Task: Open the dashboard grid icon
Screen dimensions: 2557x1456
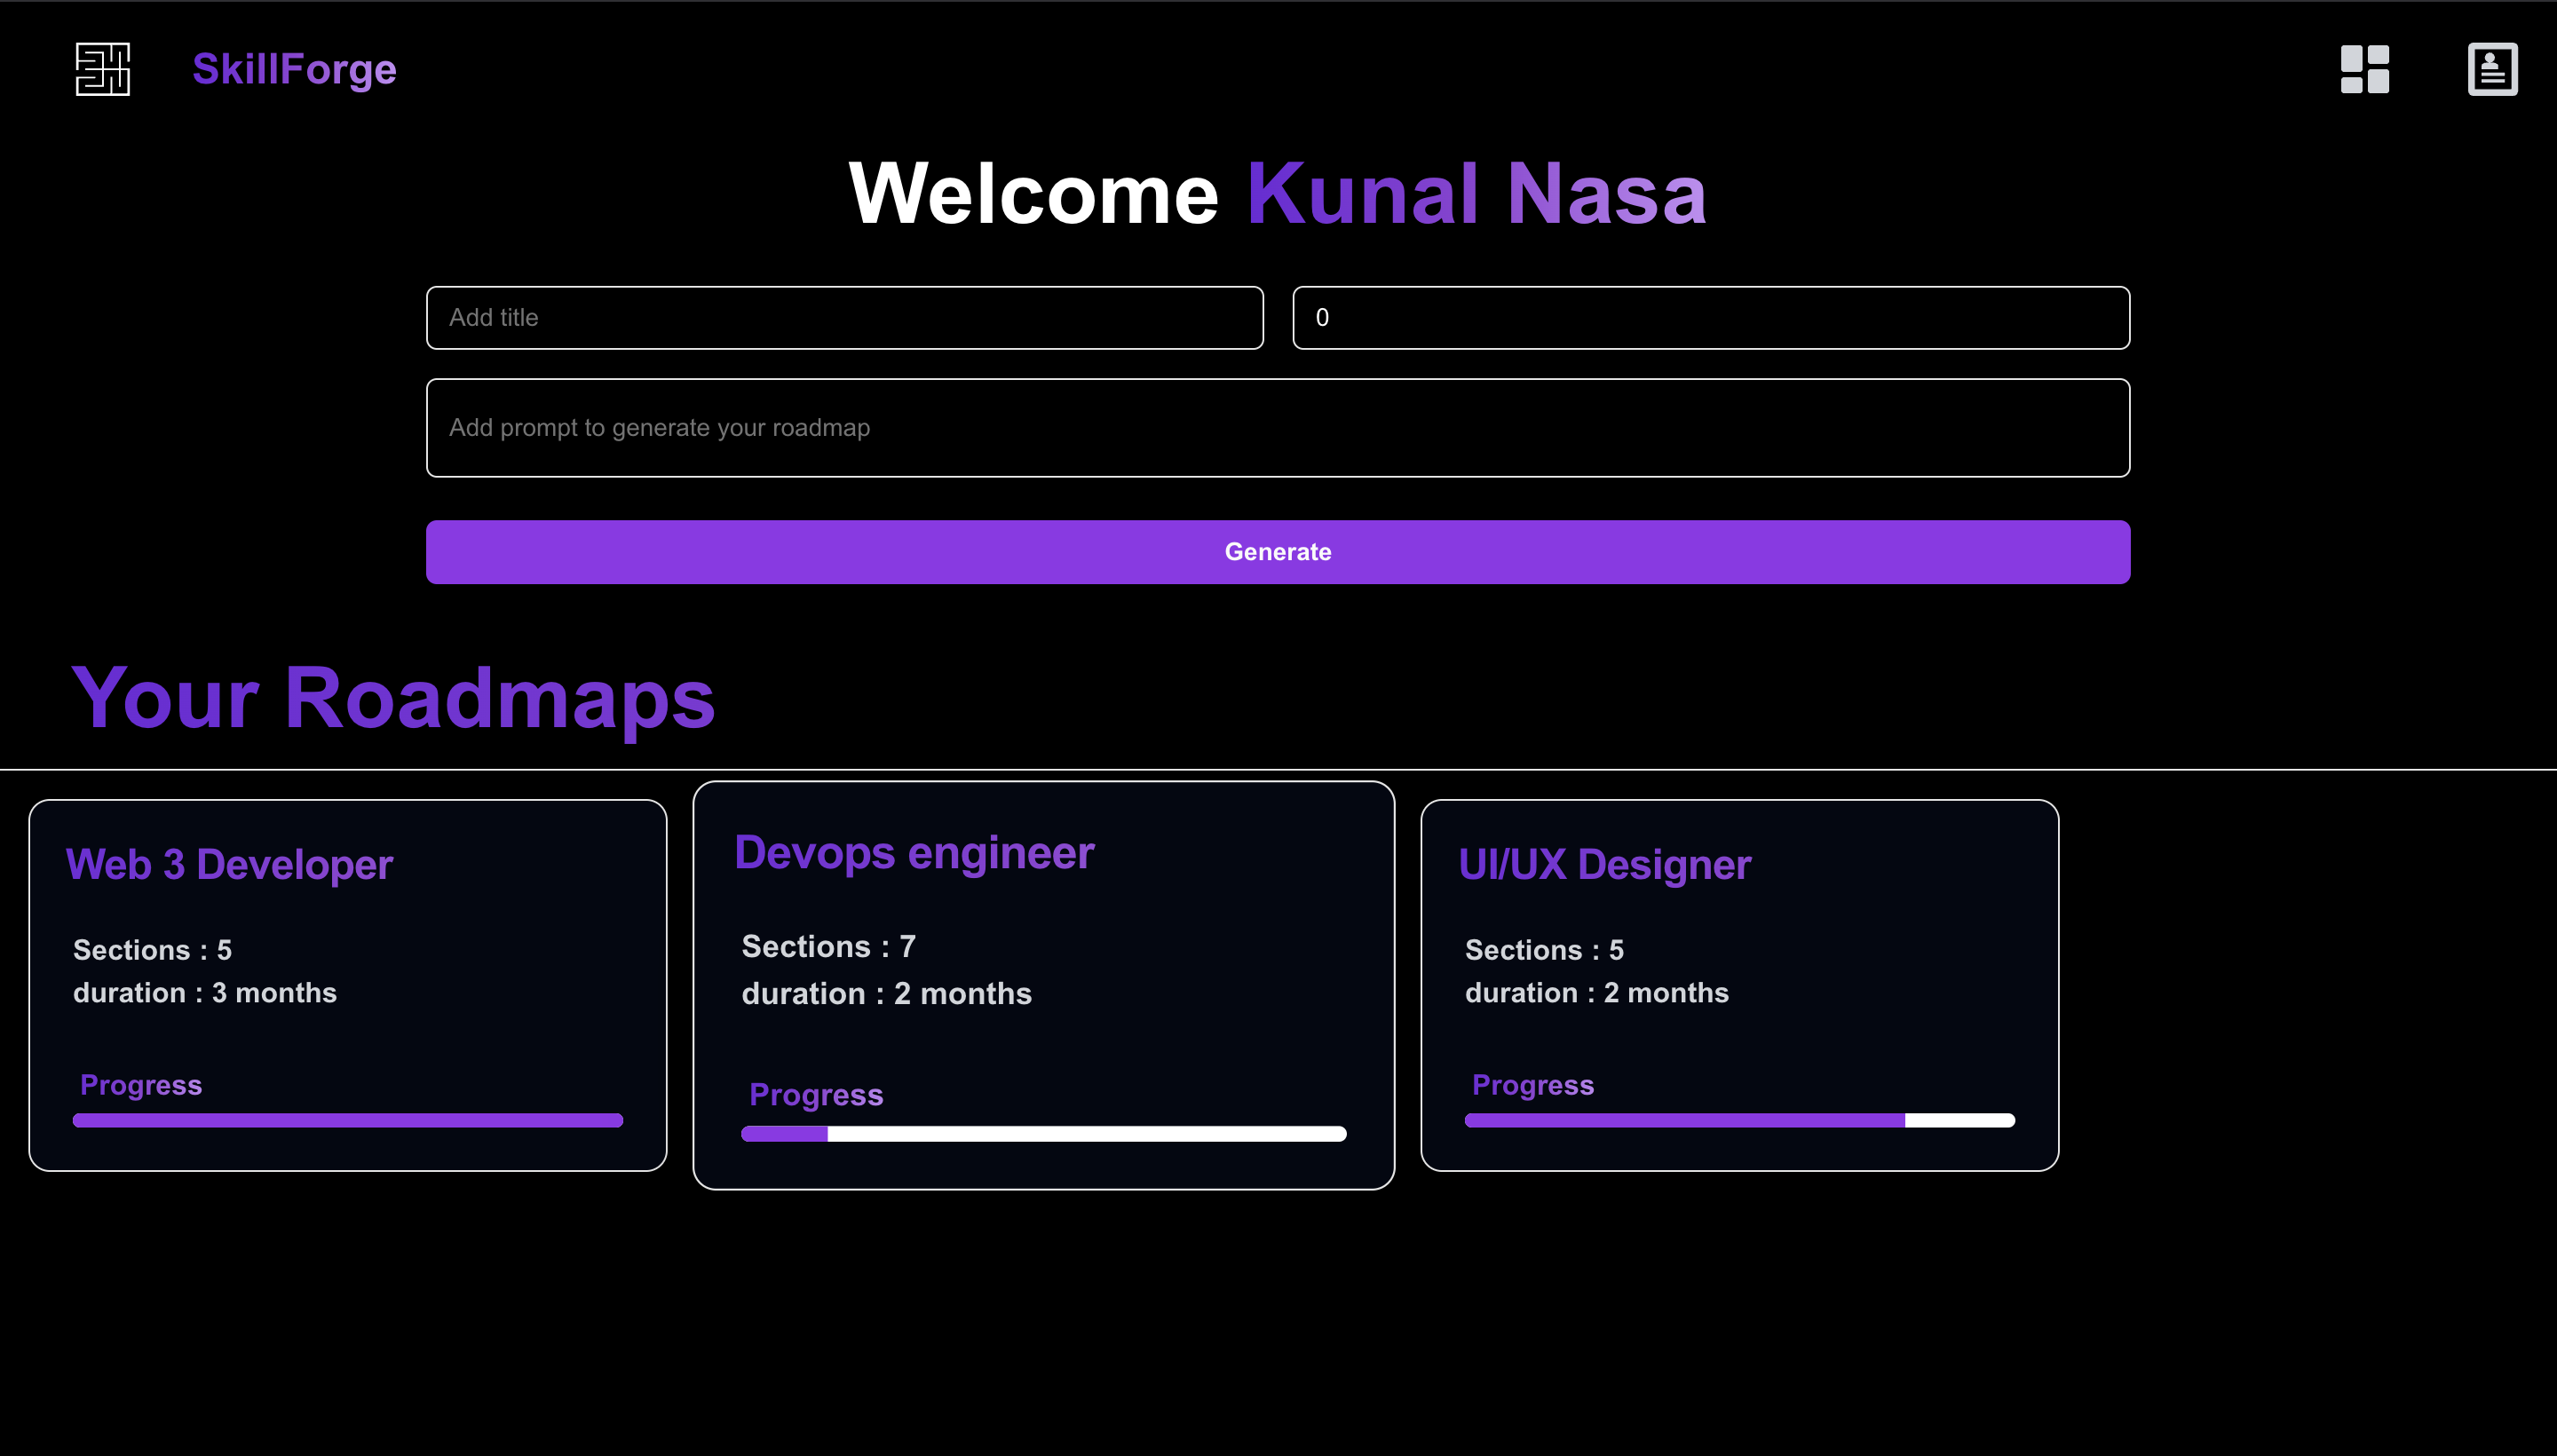Action: (2364, 69)
